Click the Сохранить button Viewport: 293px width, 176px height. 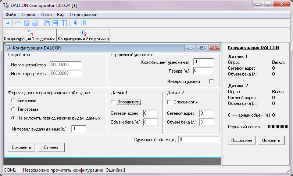click(21, 147)
